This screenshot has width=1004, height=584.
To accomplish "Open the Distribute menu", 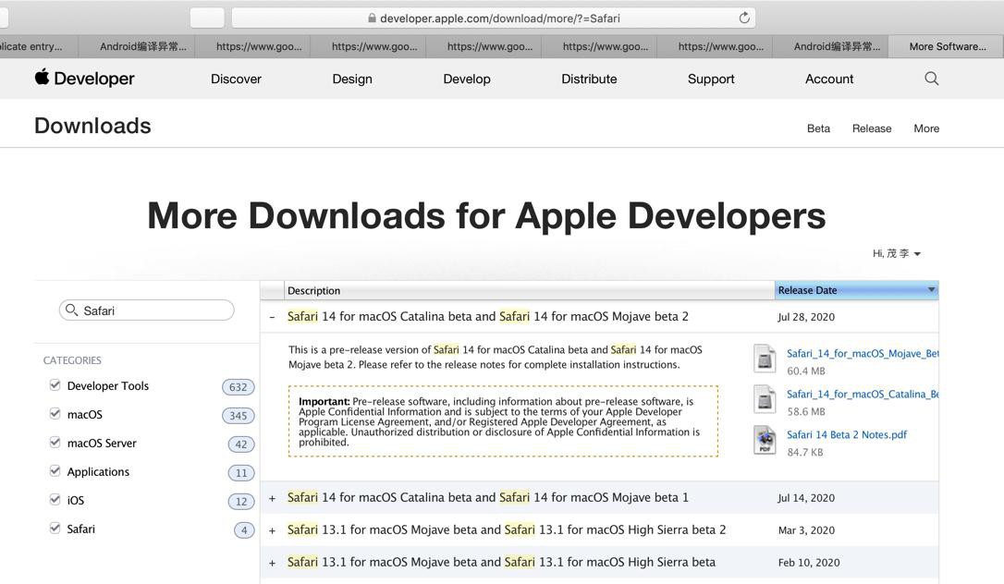I will pyautogui.click(x=589, y=79).
